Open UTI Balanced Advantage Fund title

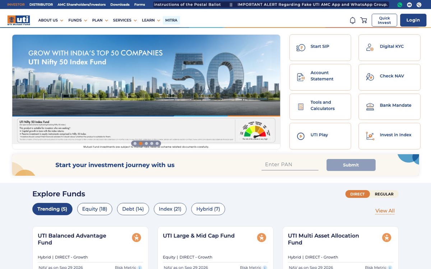pos(72,239)
